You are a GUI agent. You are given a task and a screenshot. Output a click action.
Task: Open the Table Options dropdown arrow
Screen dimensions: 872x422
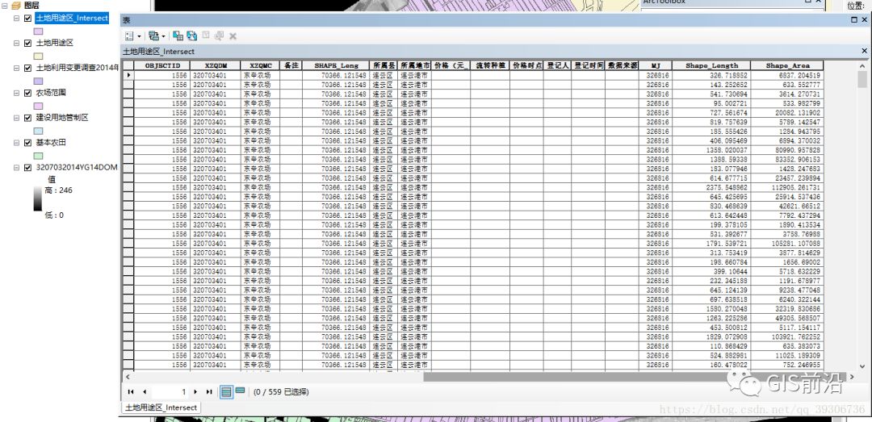coord(139,36)
